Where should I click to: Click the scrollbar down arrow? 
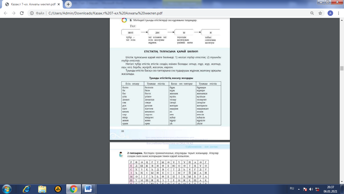click(x=342, y=182)
